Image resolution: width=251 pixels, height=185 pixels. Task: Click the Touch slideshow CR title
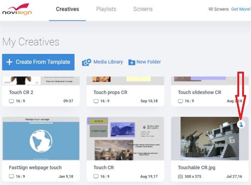pyautogui.click(x=199, y=92)
